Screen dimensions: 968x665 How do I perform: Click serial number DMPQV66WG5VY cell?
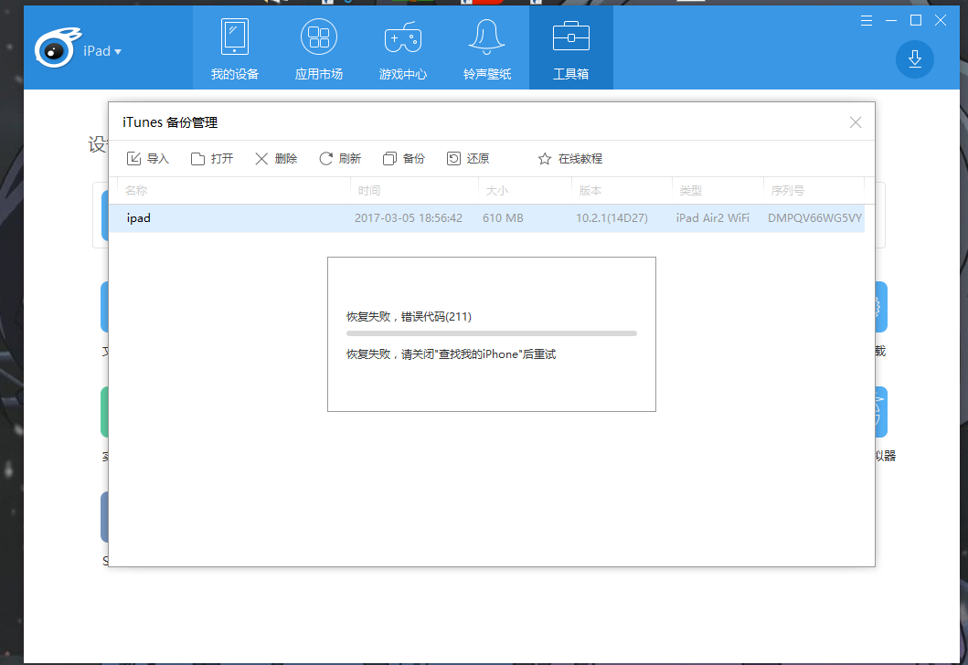click(x=814, y=218)
